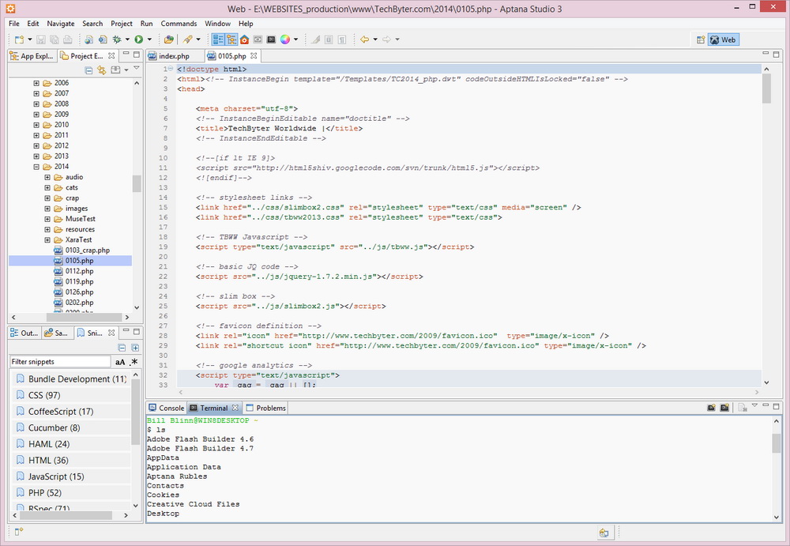
Task: Click the yellow Back navigation arrow
Action: click(364, 40)
